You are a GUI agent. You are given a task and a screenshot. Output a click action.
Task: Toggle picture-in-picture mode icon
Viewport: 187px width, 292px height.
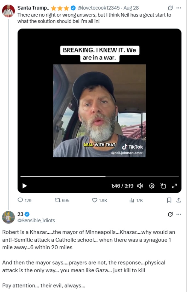click(163, 186)
